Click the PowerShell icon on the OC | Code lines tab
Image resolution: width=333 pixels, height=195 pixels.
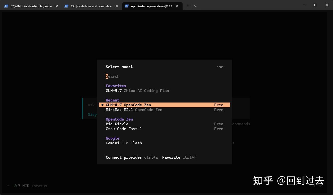(x=66, y=6)
